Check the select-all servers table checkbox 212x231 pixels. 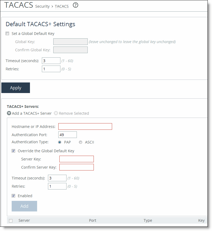click(x=11, y=221)
